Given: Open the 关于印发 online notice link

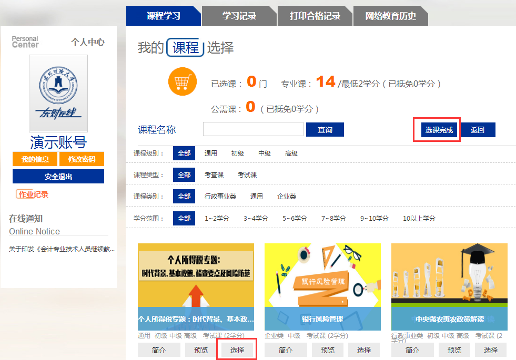Looking at the screenshot, I should tap(62, 249).
